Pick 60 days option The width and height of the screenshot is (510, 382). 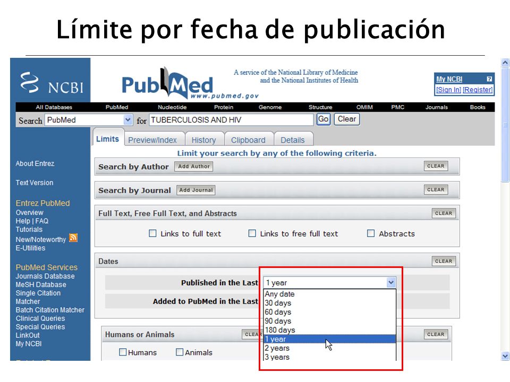coord(330,312)
